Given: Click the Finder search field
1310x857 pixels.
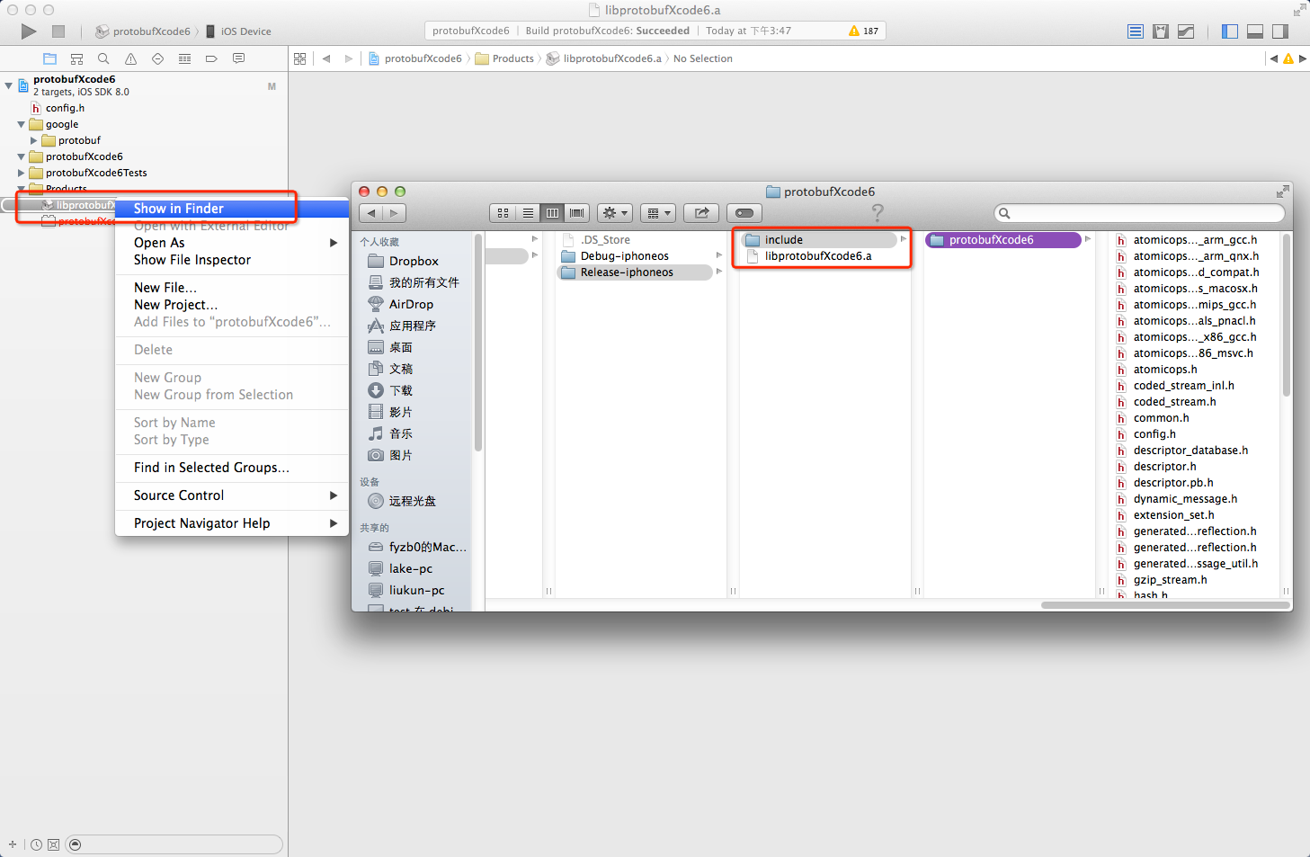Looking at the screenshot, I should 1140,213.
